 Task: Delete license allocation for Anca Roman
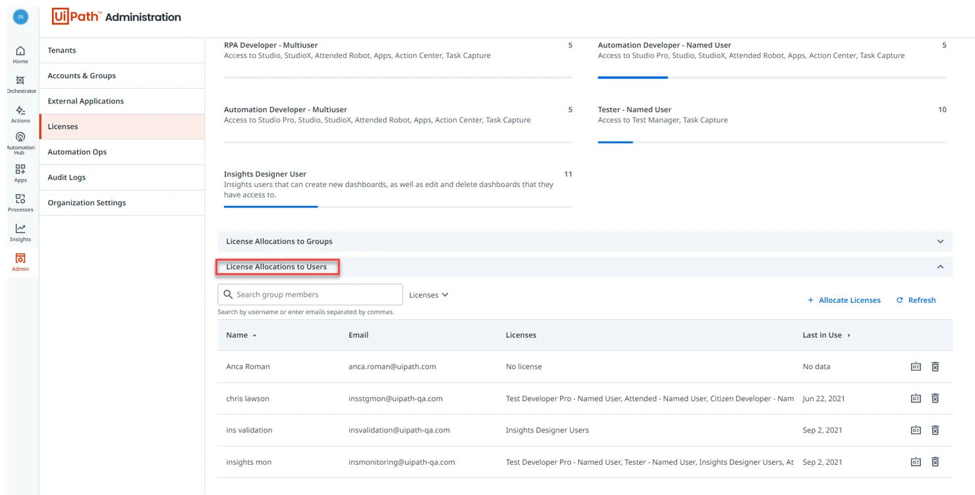935,367
